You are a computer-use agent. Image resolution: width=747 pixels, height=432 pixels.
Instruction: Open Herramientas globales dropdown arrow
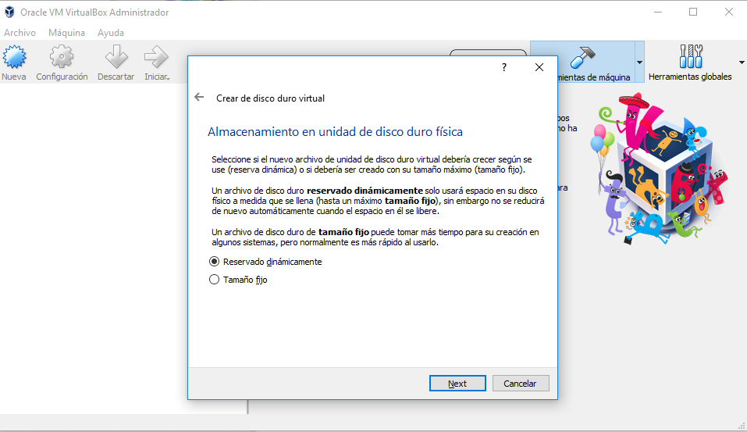click(741, 62)
